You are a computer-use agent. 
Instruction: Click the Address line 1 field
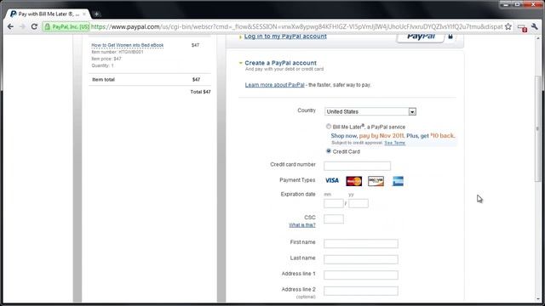(361, 275)
